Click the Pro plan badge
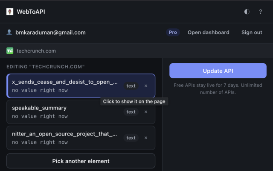Screen dimensions: 273x171 173,32
